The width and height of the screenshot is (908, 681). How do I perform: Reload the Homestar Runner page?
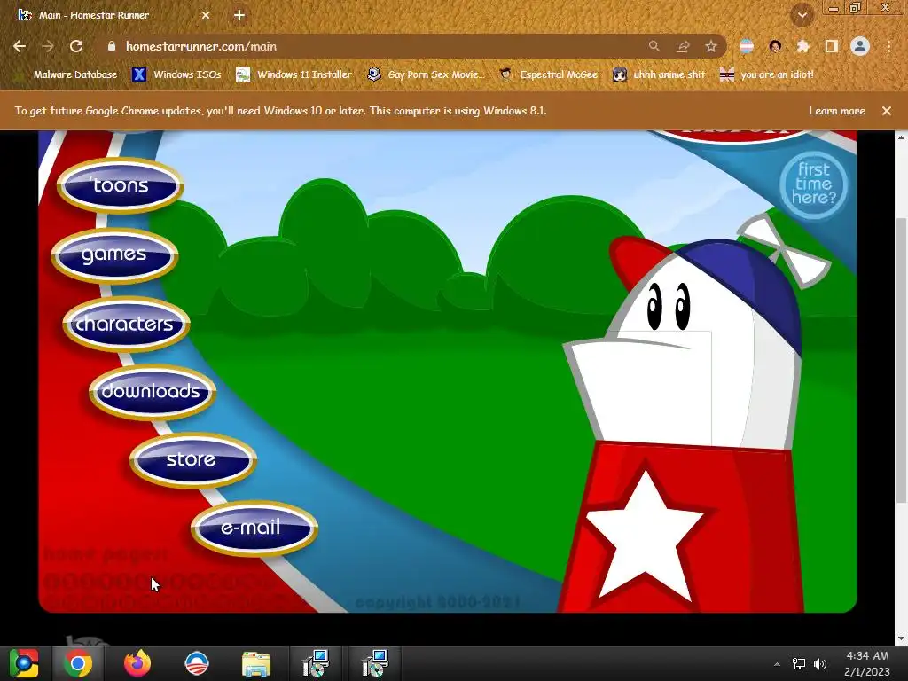[x=76, y=46]
